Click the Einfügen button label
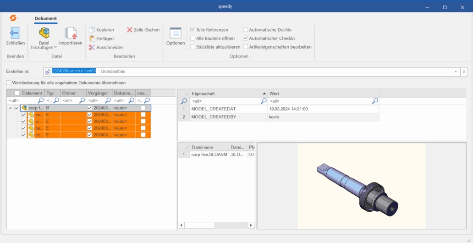The width and height of the screenshot is (473, 243). [x=105, y=39]
